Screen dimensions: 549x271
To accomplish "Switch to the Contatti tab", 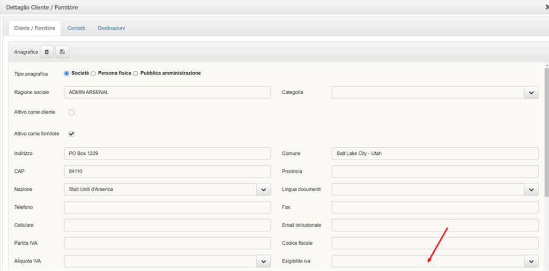I will click(76, 28).
